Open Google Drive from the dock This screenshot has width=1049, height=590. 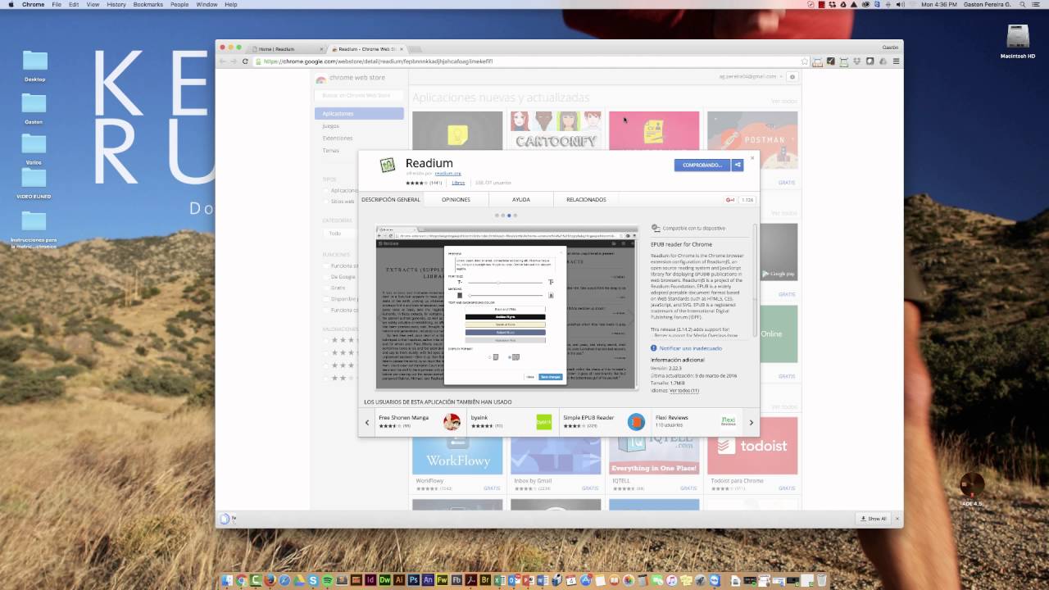click(x=298, y=580)
